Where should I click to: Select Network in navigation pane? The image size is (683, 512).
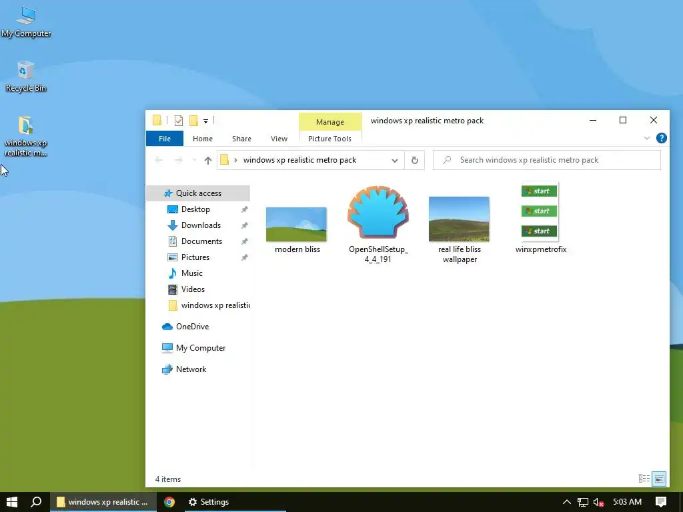point(191,369)
